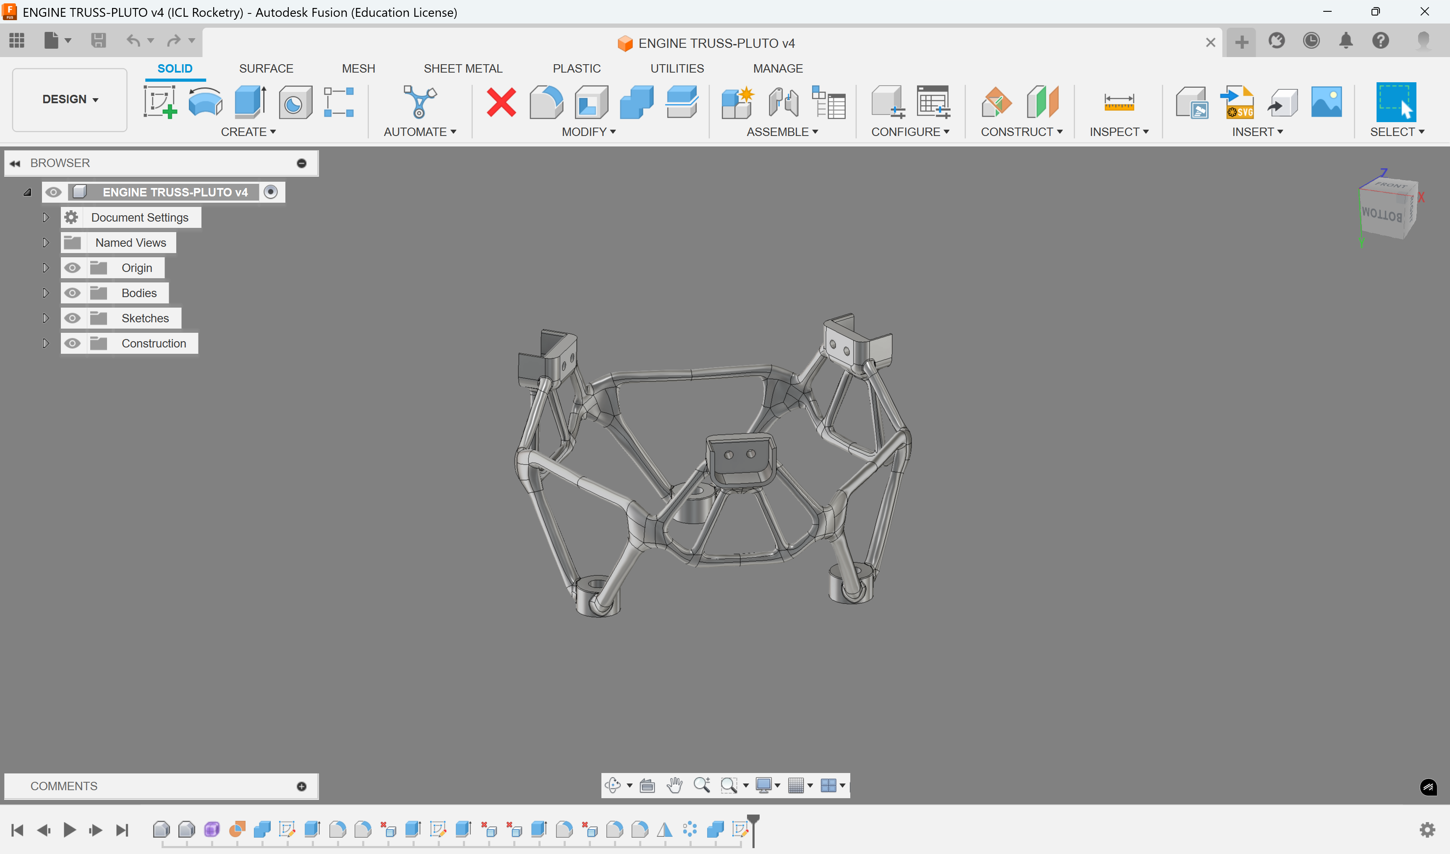
Task: Expand the Construction folder
Action: tap(45, 344)
